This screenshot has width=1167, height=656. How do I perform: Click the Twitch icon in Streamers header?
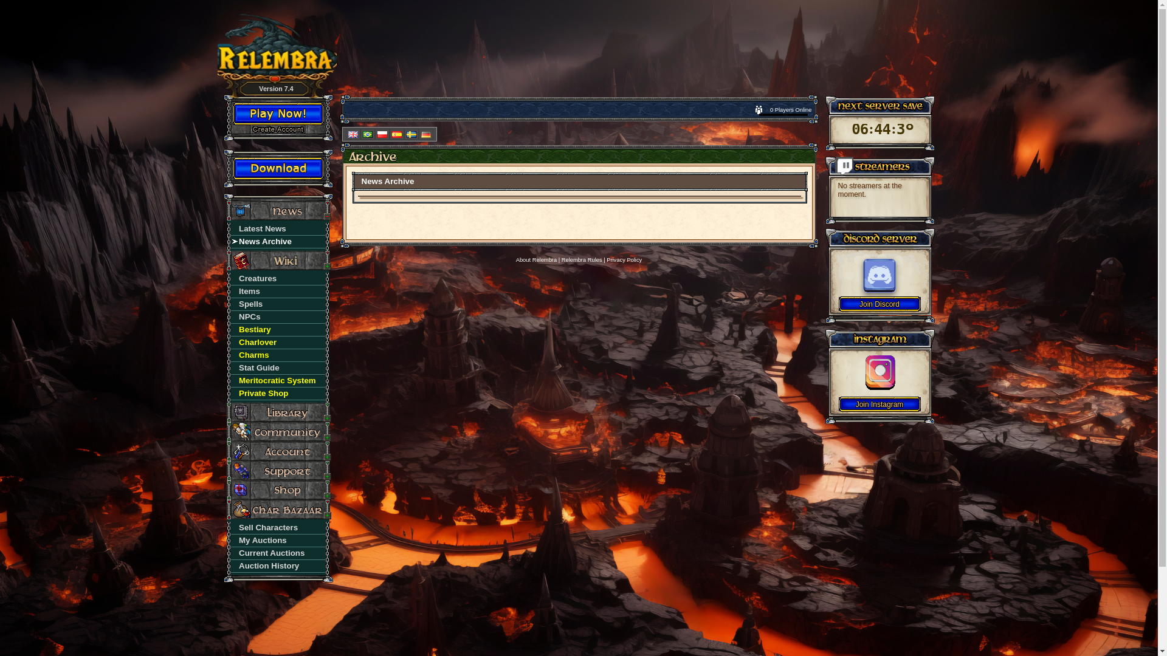845,166
